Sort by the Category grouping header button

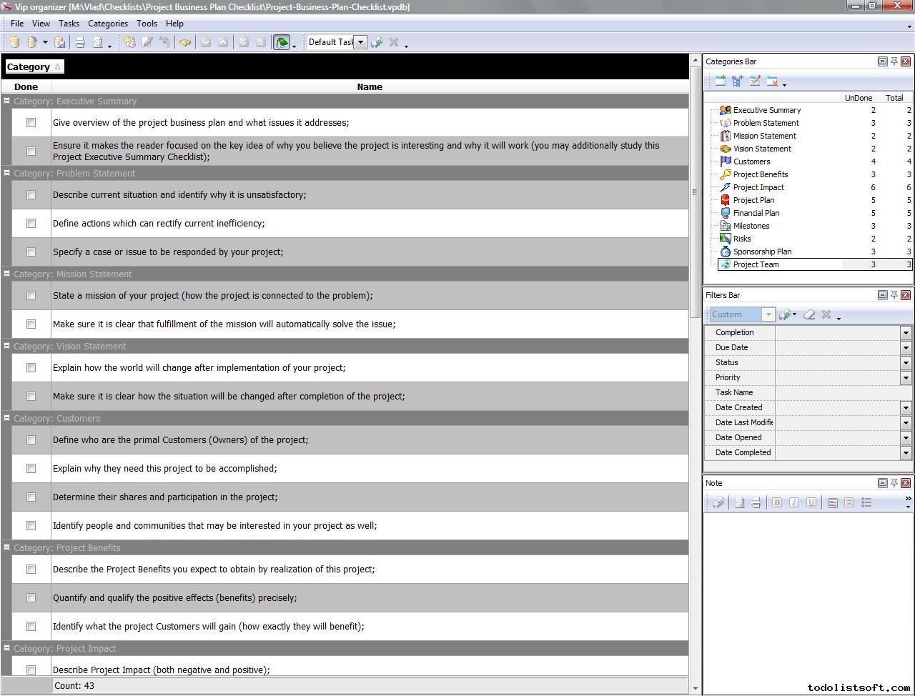[x=34, y=66]
